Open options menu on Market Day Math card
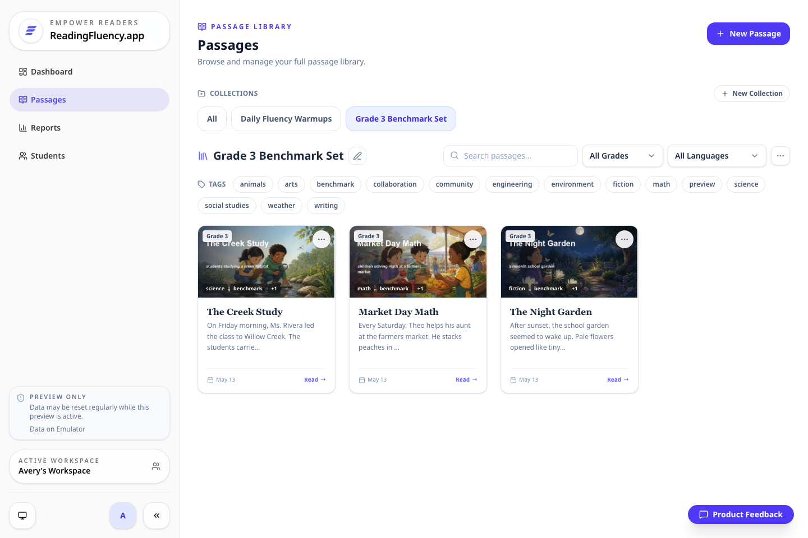Screen dimensions: 808x538 pyautogui.click(x=473, y=239)
